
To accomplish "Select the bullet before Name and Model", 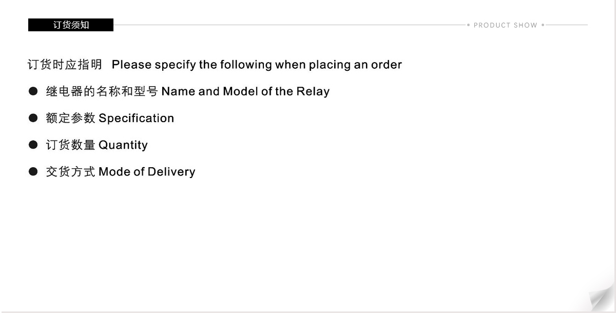I will [33, 91].
